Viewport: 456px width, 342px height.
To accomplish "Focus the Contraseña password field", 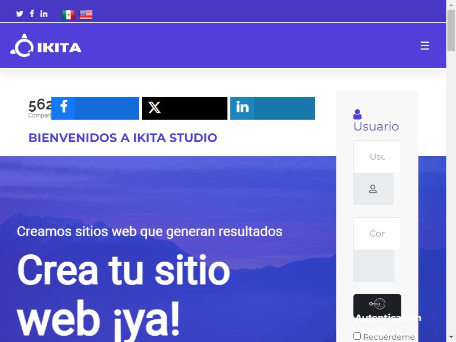I will [x=377, y=234].
